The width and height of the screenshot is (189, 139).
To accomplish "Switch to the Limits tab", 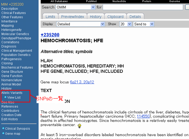I will (x=50, y=17).
